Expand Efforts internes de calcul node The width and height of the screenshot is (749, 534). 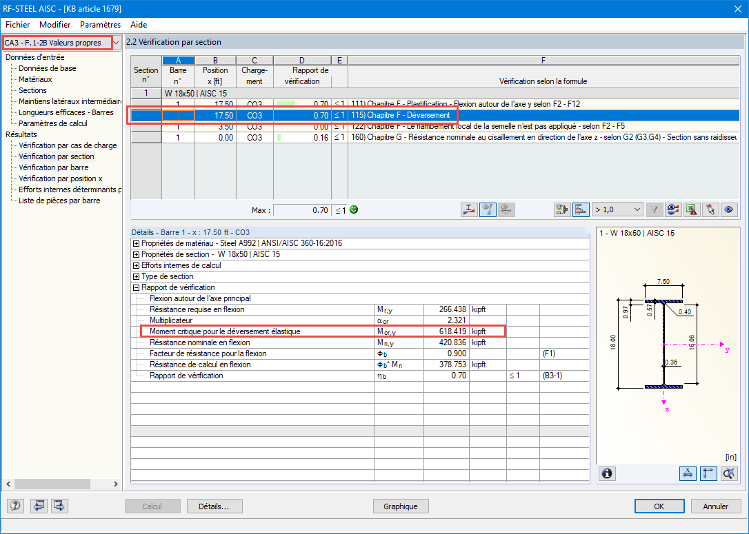[x=136, y=265]
